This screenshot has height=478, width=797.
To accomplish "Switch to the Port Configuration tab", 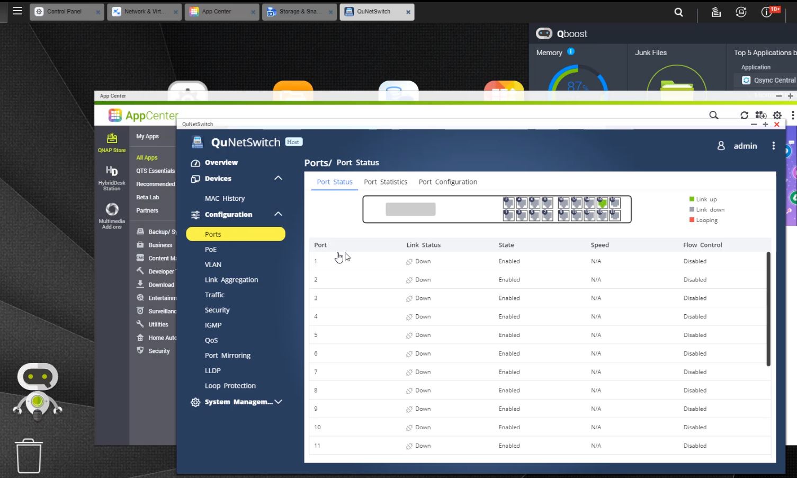I will pos(448,182).
